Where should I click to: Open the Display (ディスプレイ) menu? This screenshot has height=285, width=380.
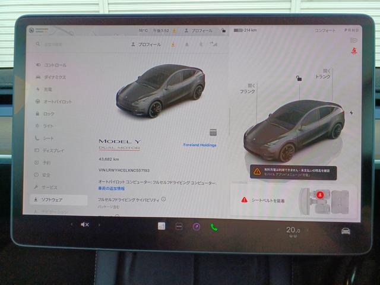pos(50,150)
